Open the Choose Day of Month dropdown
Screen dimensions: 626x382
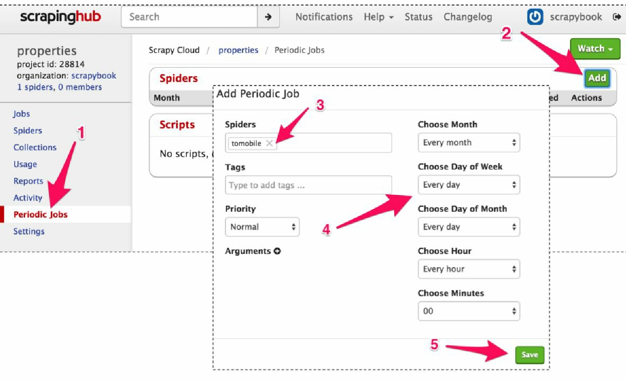click(x=469, y=227)
